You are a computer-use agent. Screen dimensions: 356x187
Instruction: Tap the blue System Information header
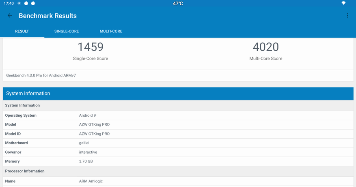coord(178,93)
